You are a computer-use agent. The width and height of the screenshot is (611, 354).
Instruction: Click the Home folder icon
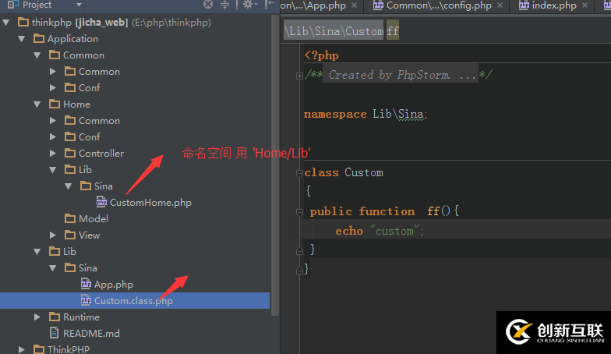[x=55, y=104]
